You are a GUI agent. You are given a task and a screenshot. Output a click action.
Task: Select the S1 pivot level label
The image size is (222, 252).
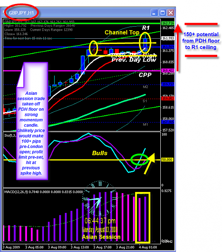pyautogui.click(x=145, y=101)
